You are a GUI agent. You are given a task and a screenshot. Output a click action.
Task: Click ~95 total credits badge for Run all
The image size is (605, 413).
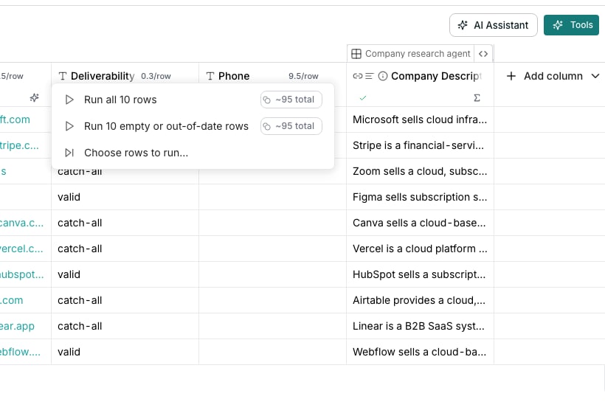[291, 100]
